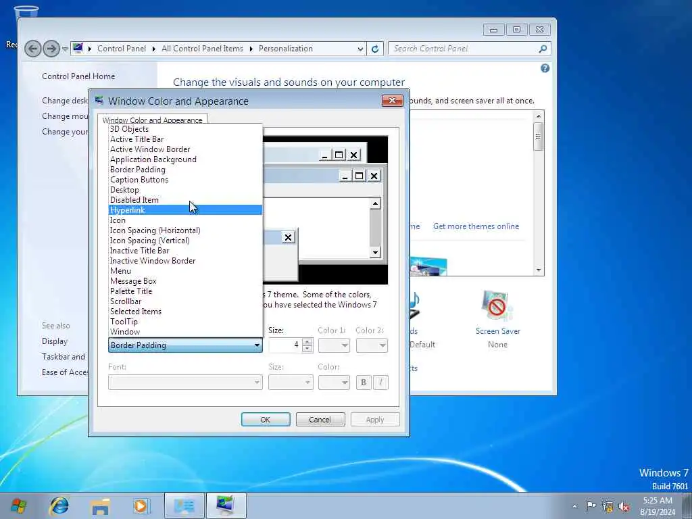Toggle Italic font button
Viewport: 692px width, 519px height.
381,382
